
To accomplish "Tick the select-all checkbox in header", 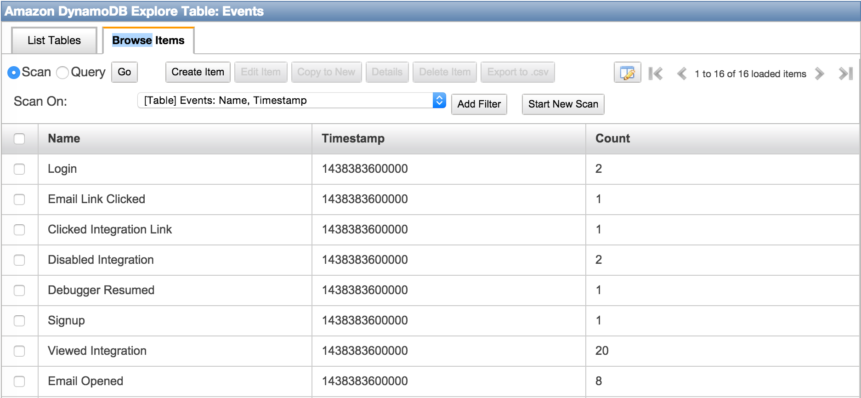I will 19,139.
